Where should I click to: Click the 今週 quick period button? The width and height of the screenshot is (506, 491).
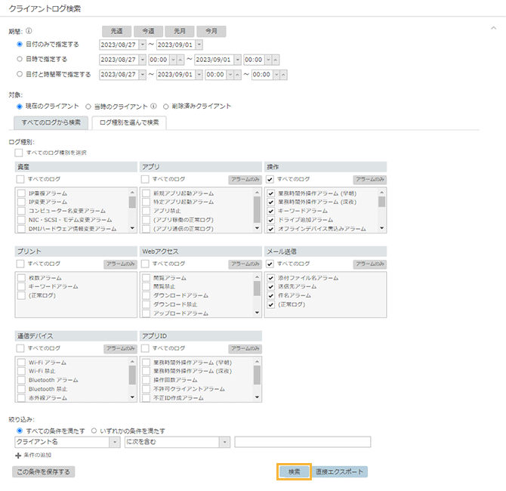pyautogui.click(x=148, y=31)
